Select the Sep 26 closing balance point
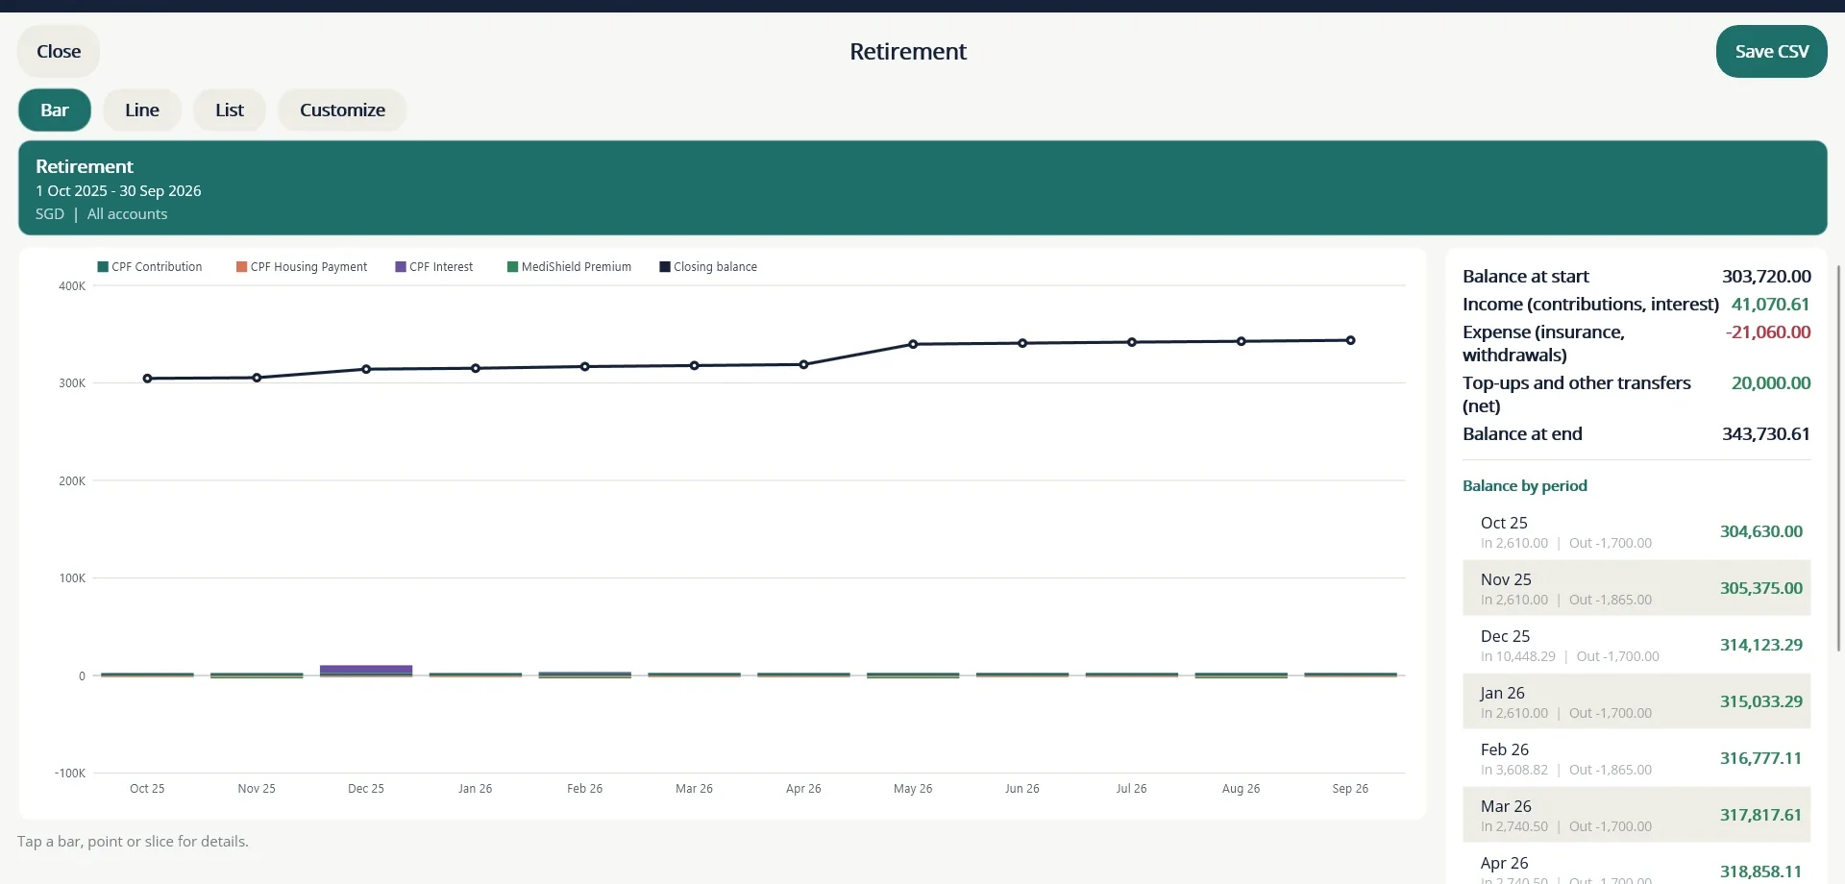 point(1350,340)
